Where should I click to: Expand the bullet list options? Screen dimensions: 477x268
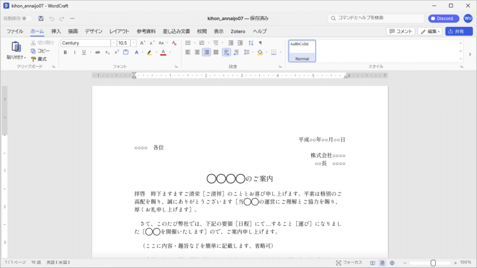[195, 43]
